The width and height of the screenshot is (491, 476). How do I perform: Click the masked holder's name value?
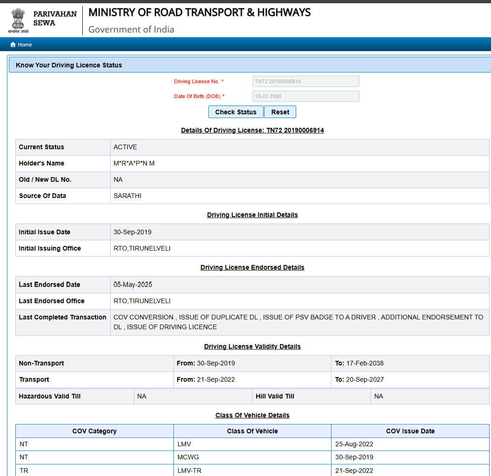[134, 163]
